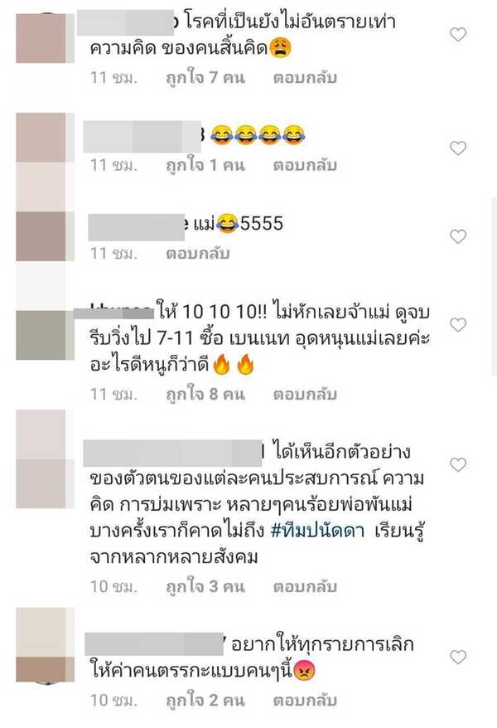Viewport: 497px width, 728px height.
Task: Heart the angry emoji comment อยากให้ทุกรายการเลิก
Action: point(458,657)
